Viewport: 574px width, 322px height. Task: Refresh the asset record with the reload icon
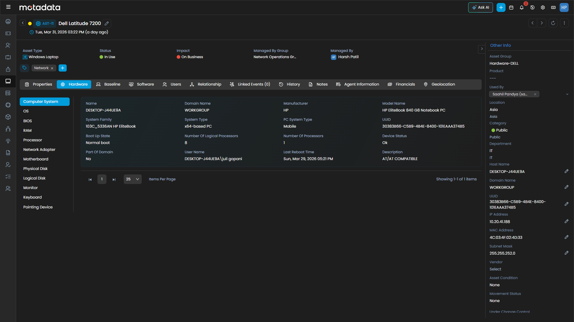553,23
